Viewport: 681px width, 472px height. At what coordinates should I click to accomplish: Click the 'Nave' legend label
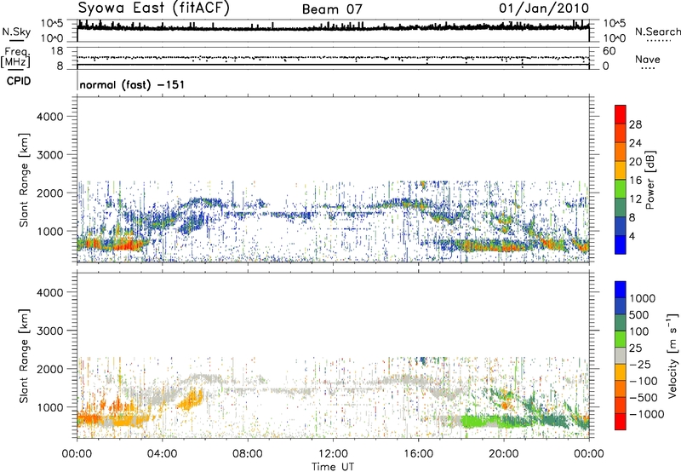[x=648, y=59]
